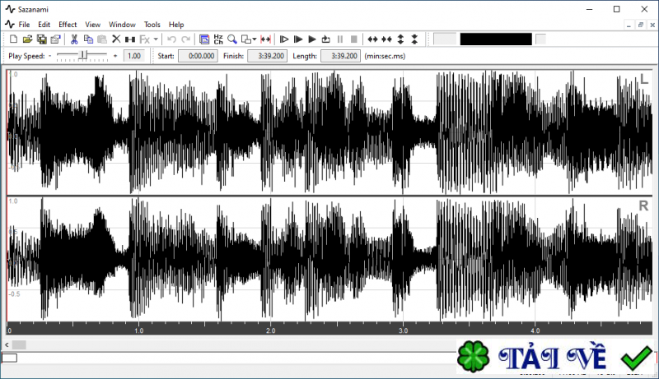Click the Open file folder icon
Image resolution: width=659 pixels, height=379 pixels.
27,39
